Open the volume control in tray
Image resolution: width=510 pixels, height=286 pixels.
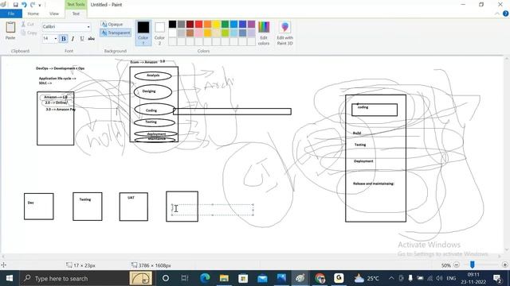pyautogui.click(x=439, y=278)
